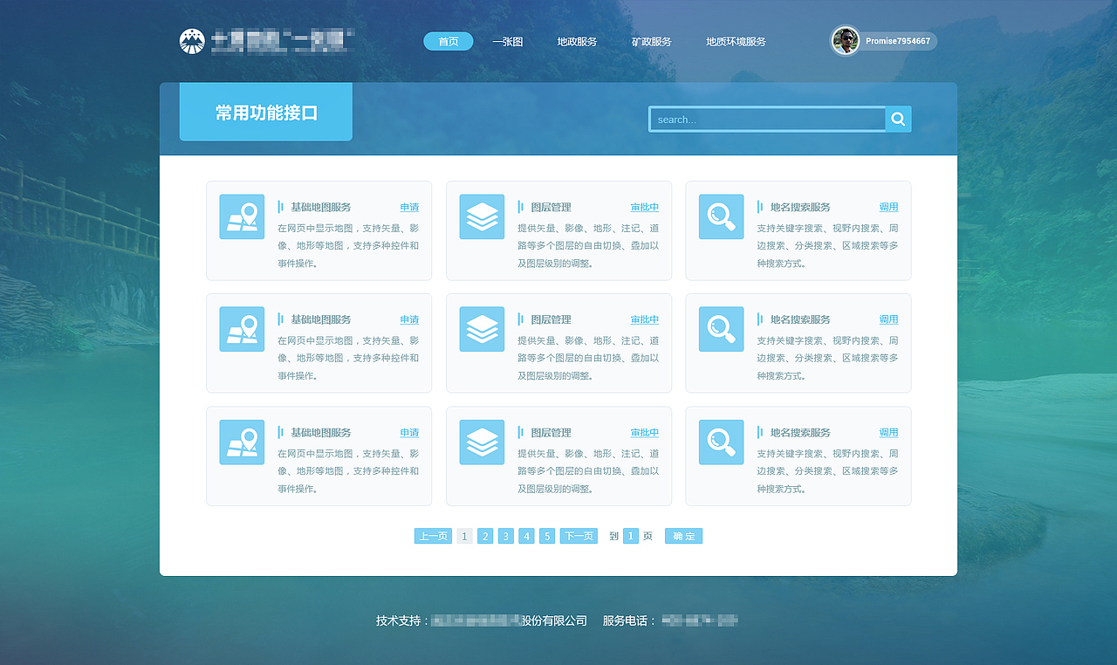Open the 一张图 menu item
Image resolution: width=1117 pixels, height=665 pixels.
tap(507, 41)
